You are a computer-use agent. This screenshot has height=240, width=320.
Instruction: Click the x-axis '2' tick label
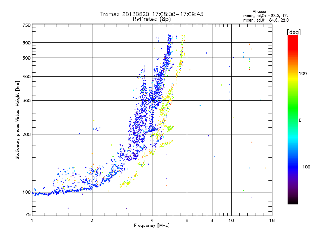[92, 220]
